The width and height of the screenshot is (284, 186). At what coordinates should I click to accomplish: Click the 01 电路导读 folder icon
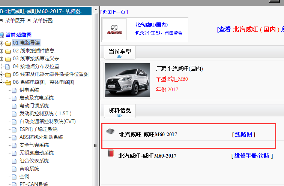pos(8,43)
